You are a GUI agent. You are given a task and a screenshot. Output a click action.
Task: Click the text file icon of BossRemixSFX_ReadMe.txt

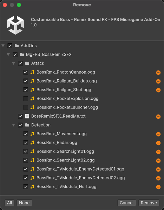coord(27,116)
